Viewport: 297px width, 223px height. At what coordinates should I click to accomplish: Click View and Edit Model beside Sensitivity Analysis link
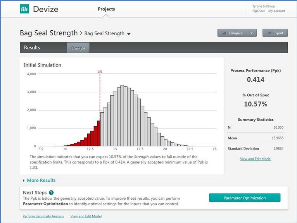click(86, 216)
